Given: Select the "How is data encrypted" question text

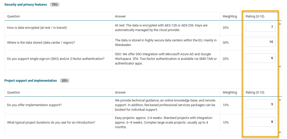Looking at the screenshot, I should click(37, 28).
